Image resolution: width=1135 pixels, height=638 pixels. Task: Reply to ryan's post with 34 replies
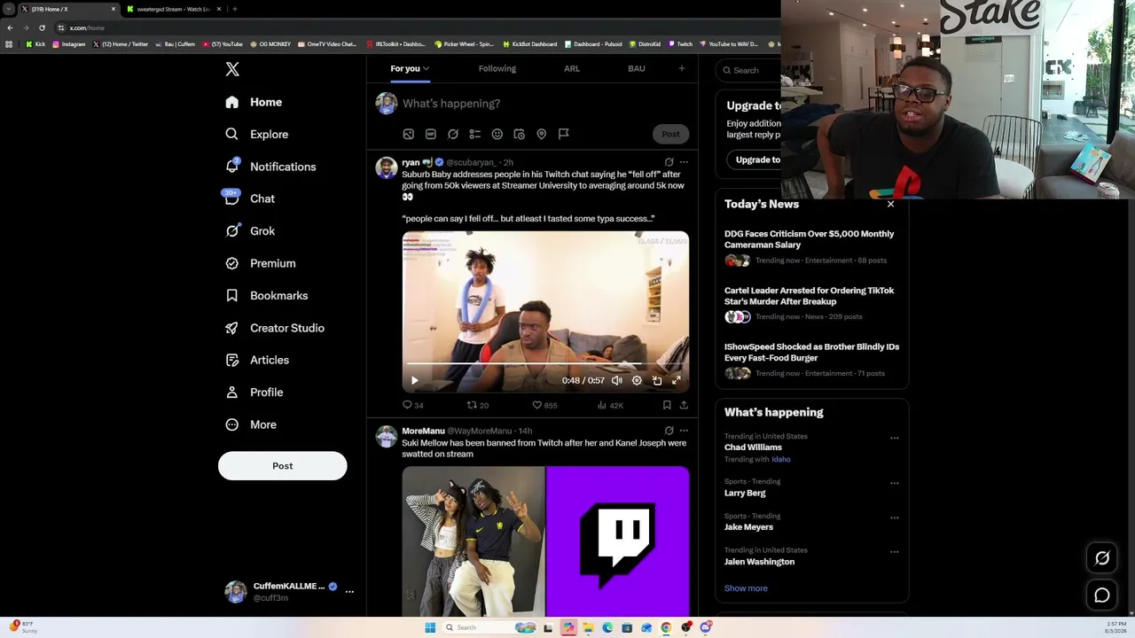click(412, 405)
